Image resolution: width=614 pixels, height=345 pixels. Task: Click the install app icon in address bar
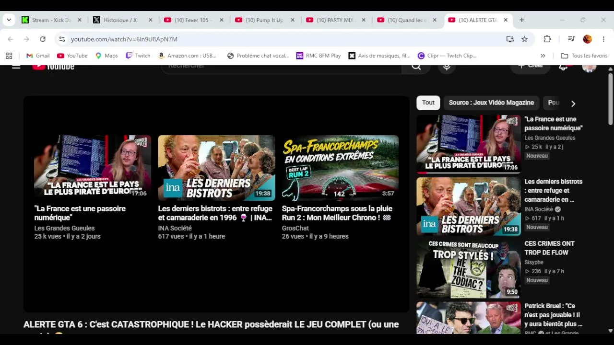[x=510, y=39]
